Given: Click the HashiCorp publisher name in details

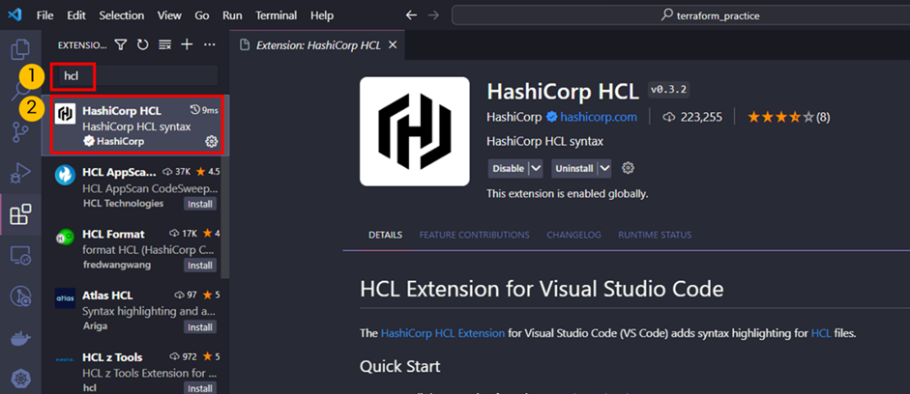Looking at the screenshot, I should (x=514, y=117).
